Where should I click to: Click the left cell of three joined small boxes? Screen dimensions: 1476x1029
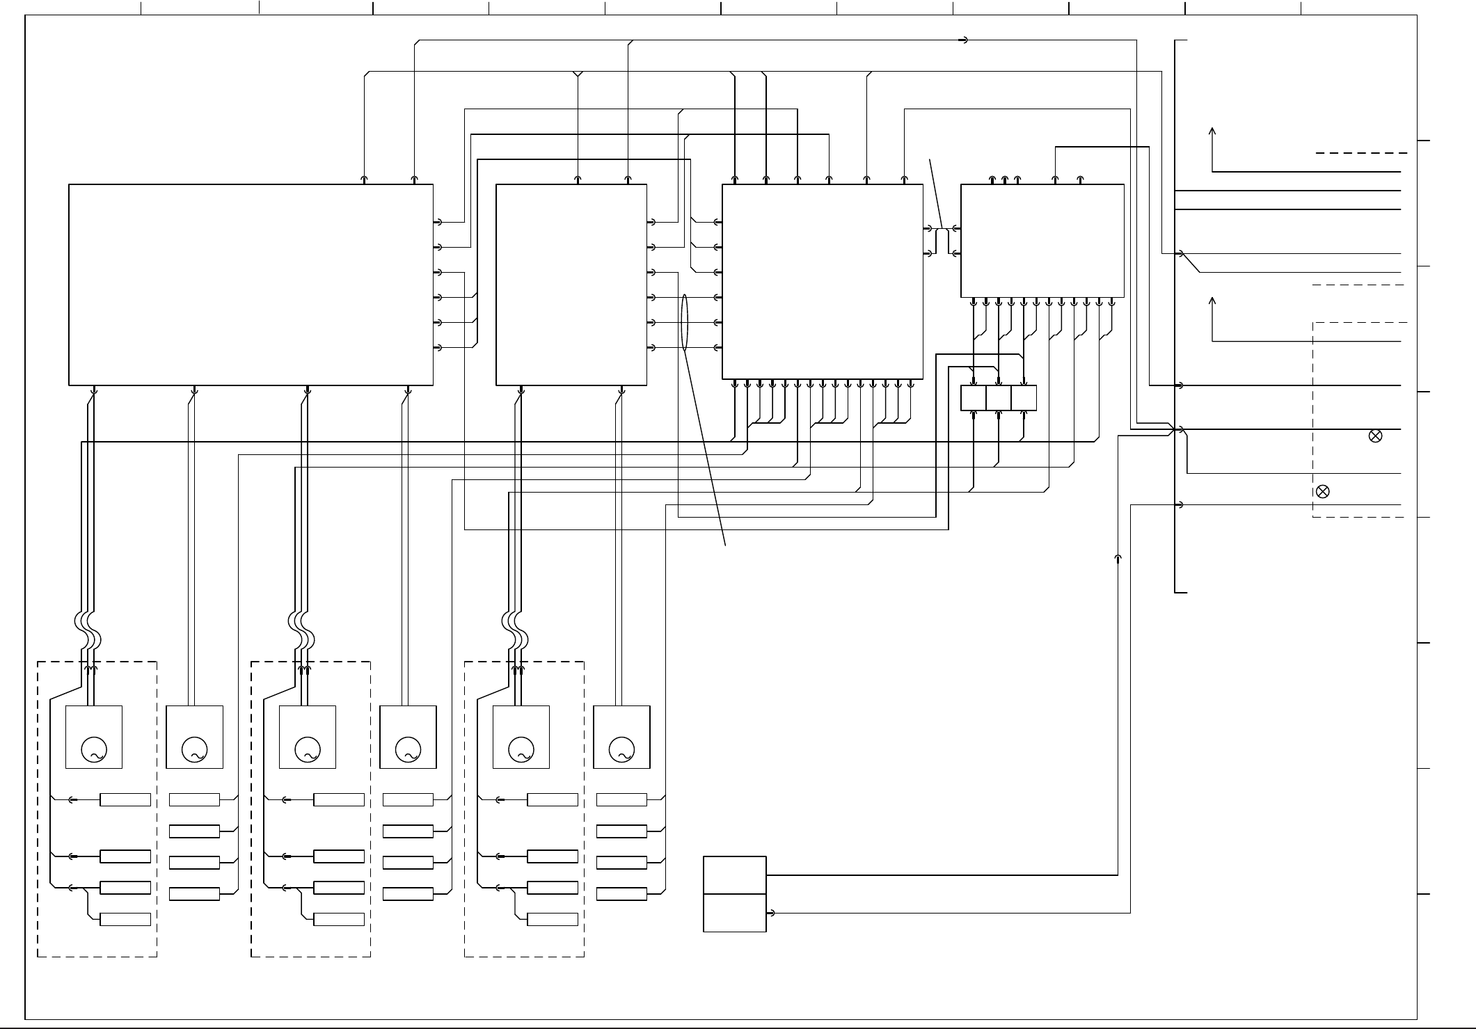974,398
